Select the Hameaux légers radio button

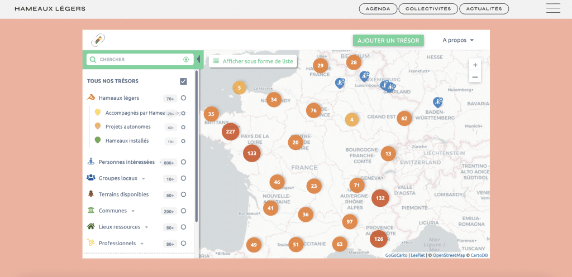pos(183,98)
